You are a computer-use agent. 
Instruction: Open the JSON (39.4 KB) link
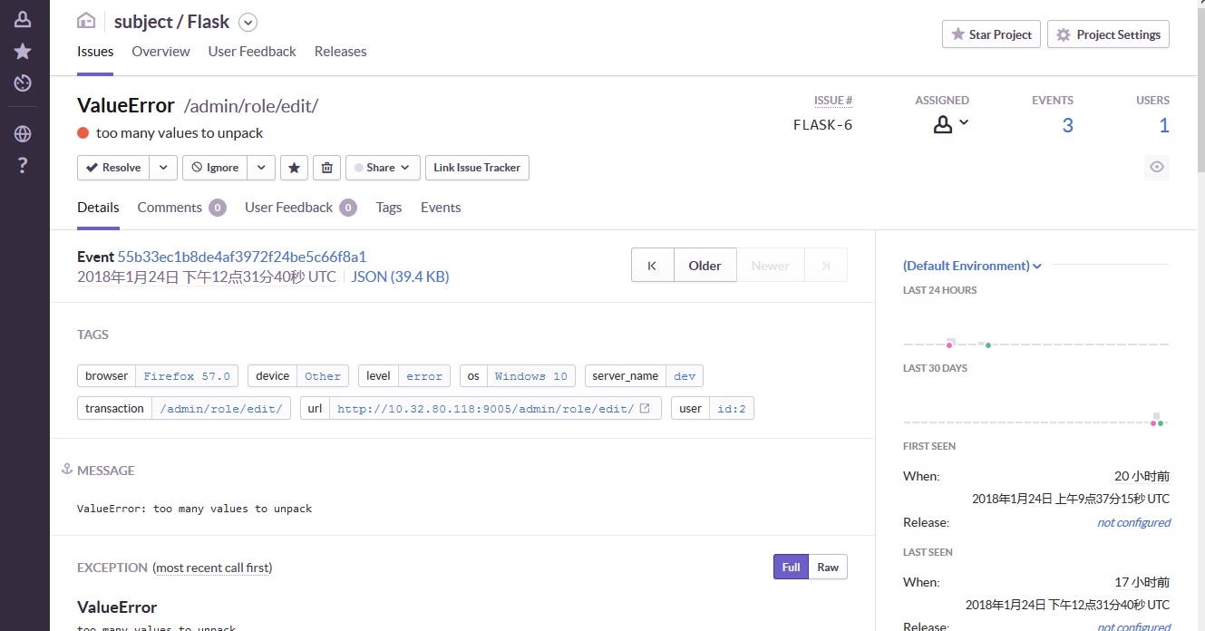click(x=400, y=277)
